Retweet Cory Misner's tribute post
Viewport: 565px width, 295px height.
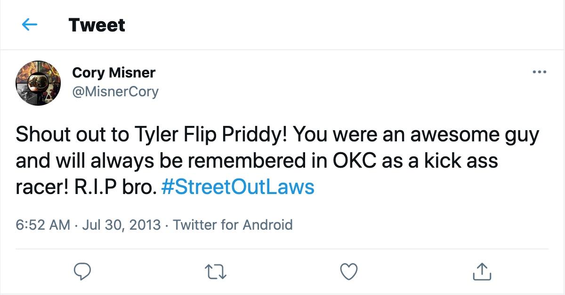(x=217, y=271)
